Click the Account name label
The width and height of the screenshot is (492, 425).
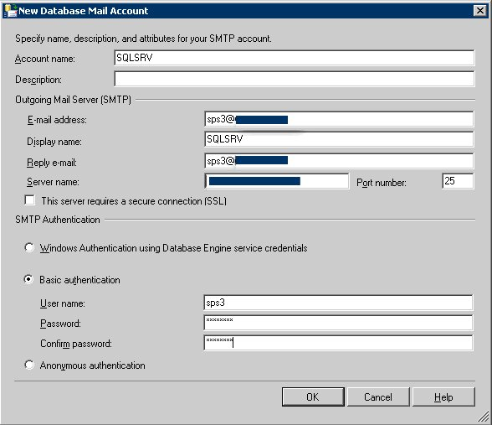pyautogui.click(x=45, y=59)
